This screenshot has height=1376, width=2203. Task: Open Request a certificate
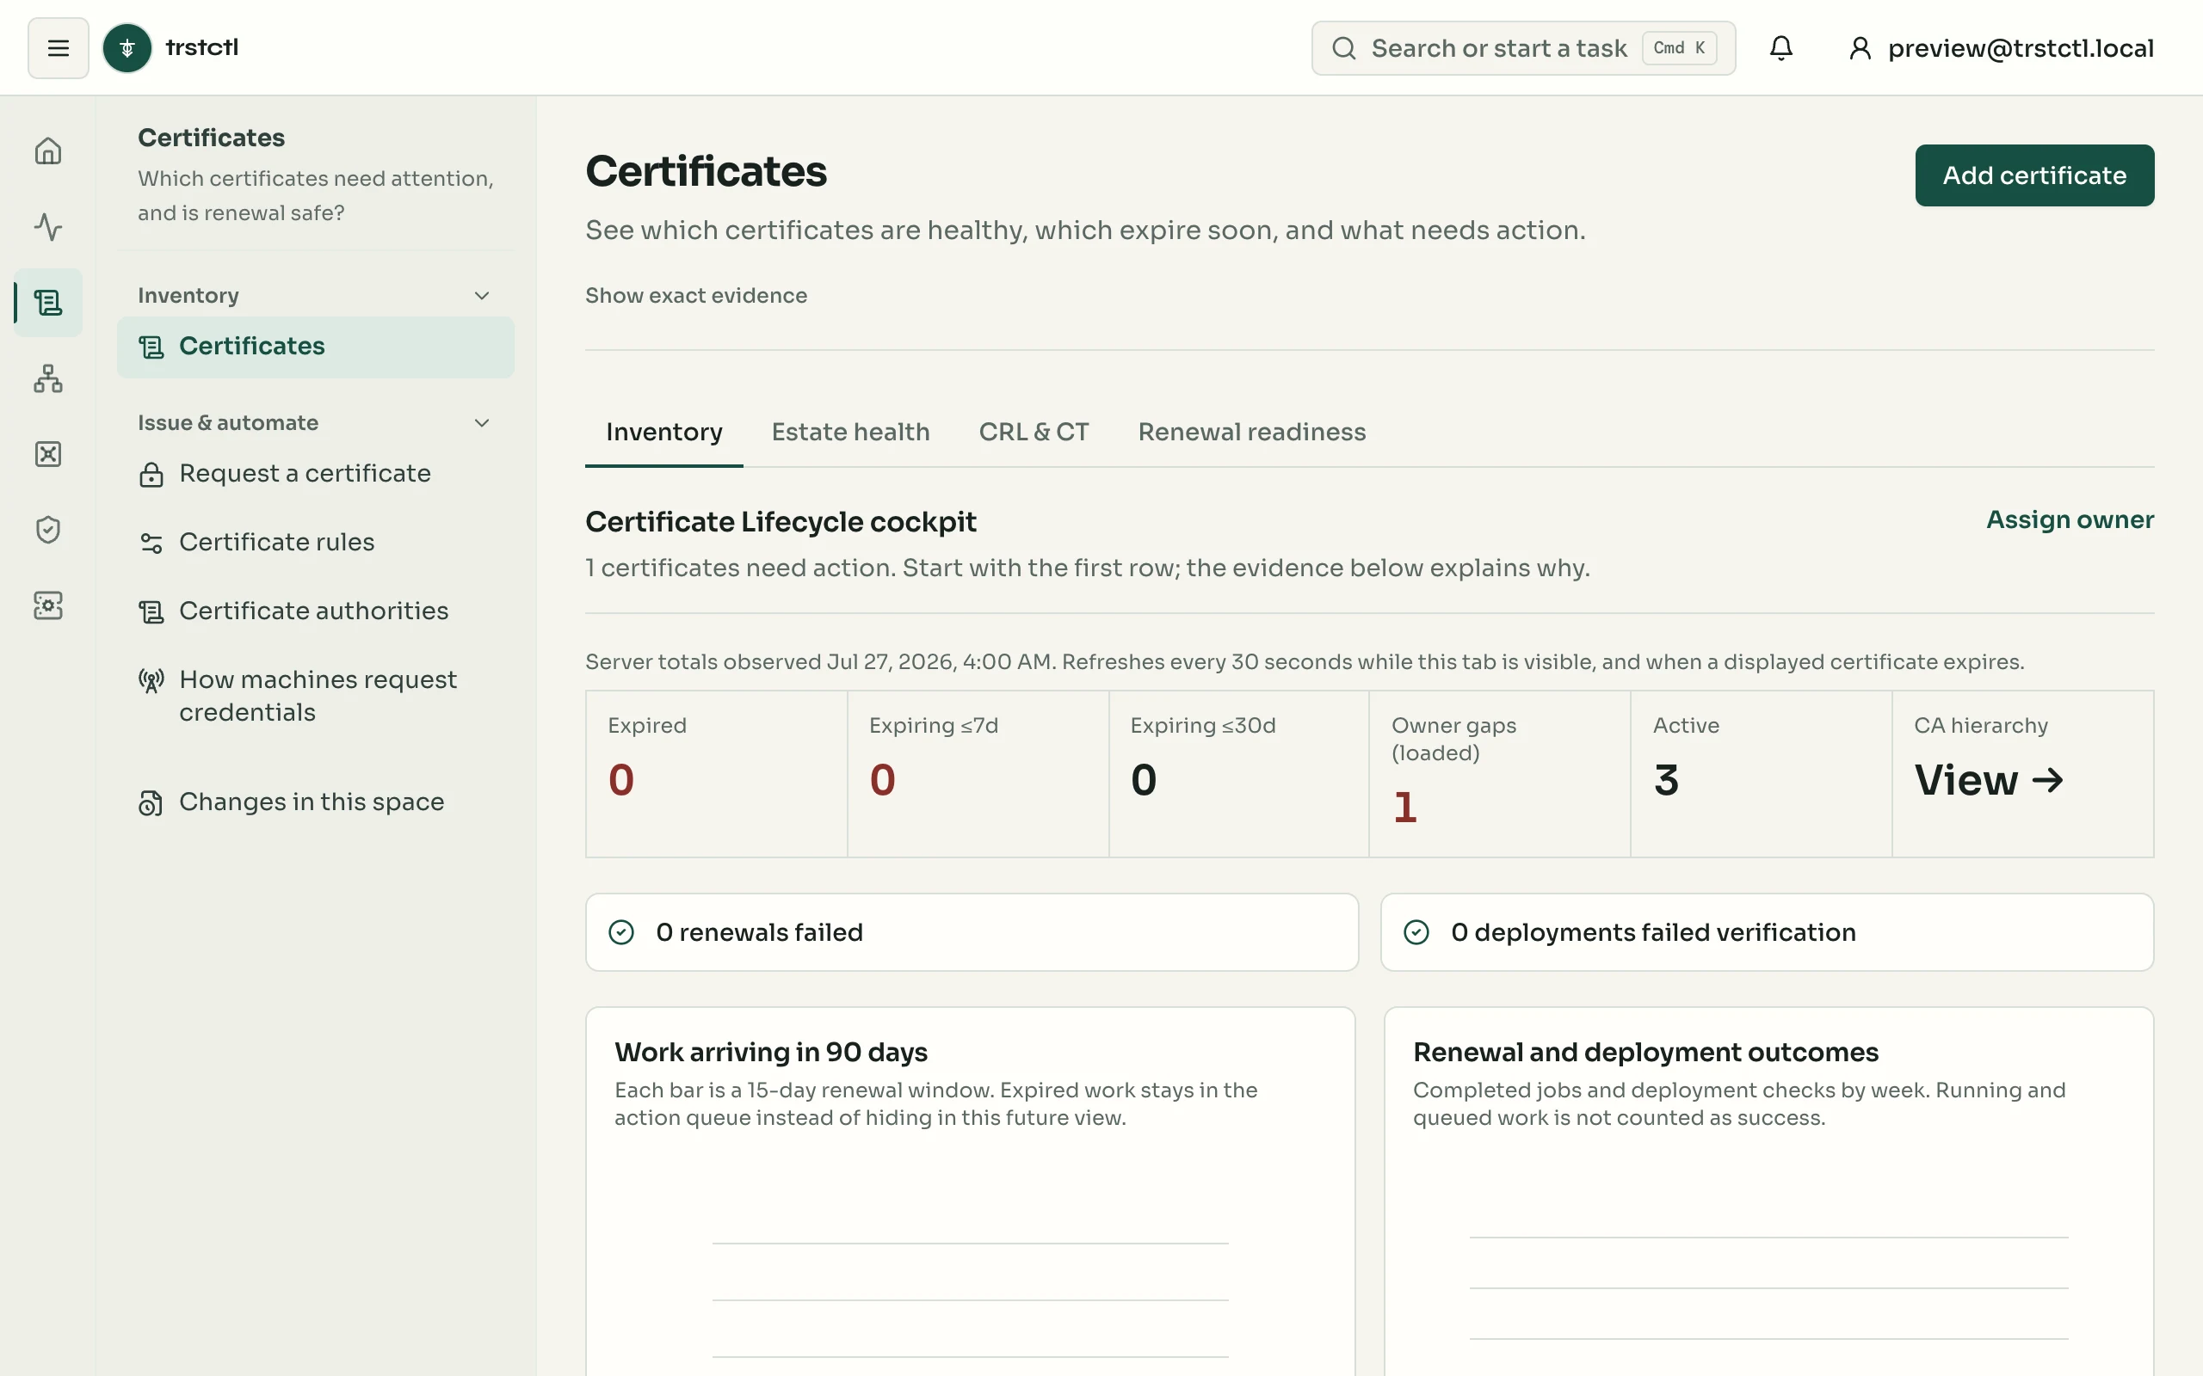coord(315,474)
